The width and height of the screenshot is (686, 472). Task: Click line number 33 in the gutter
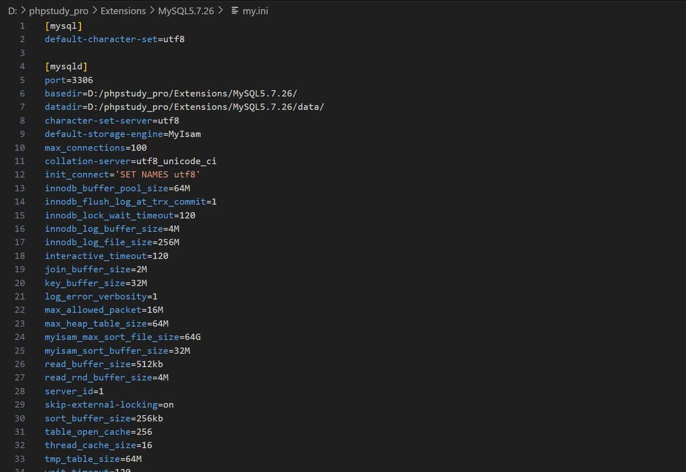click(x=20, y=459)
